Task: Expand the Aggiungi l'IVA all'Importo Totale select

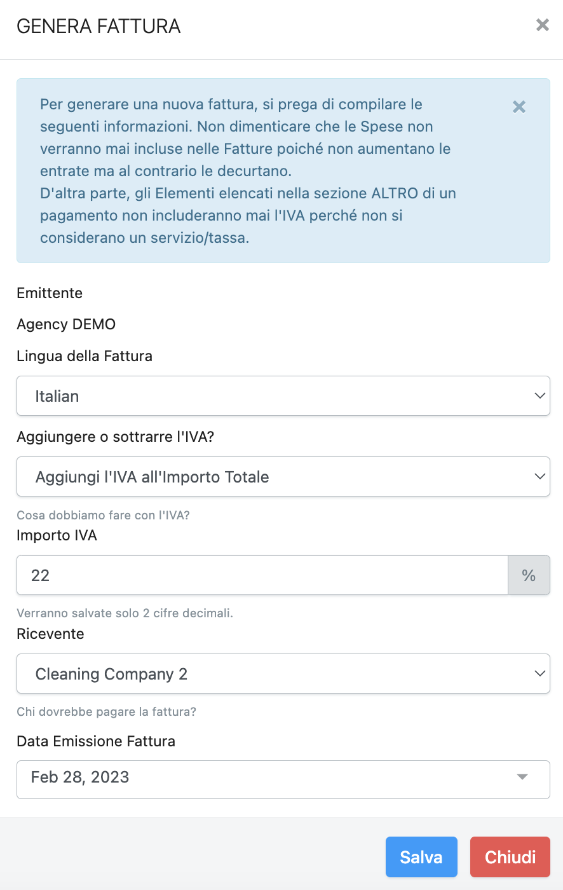Action: click(x=283, y=477)
